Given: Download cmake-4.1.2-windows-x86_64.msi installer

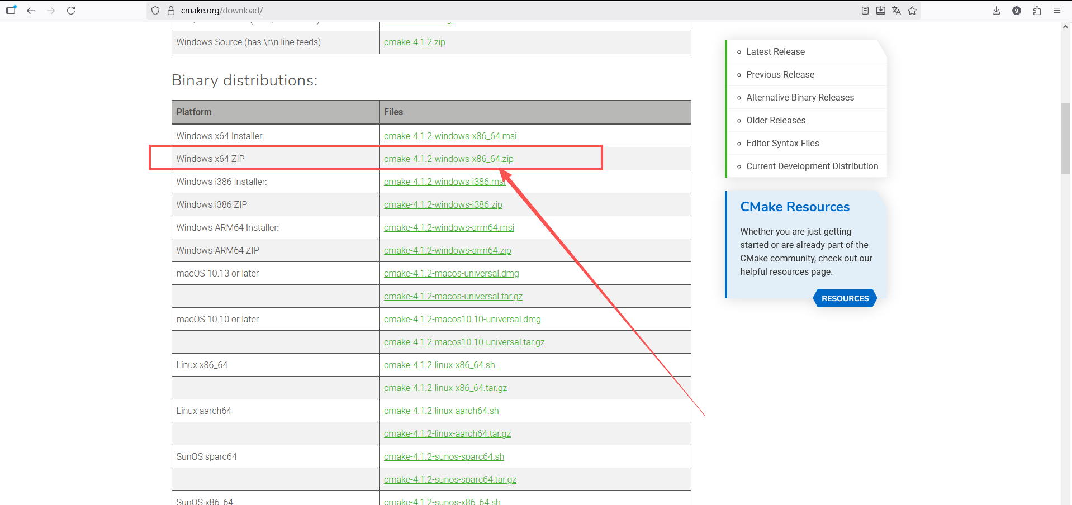Looking at the screenshot, I should [450, 136].
